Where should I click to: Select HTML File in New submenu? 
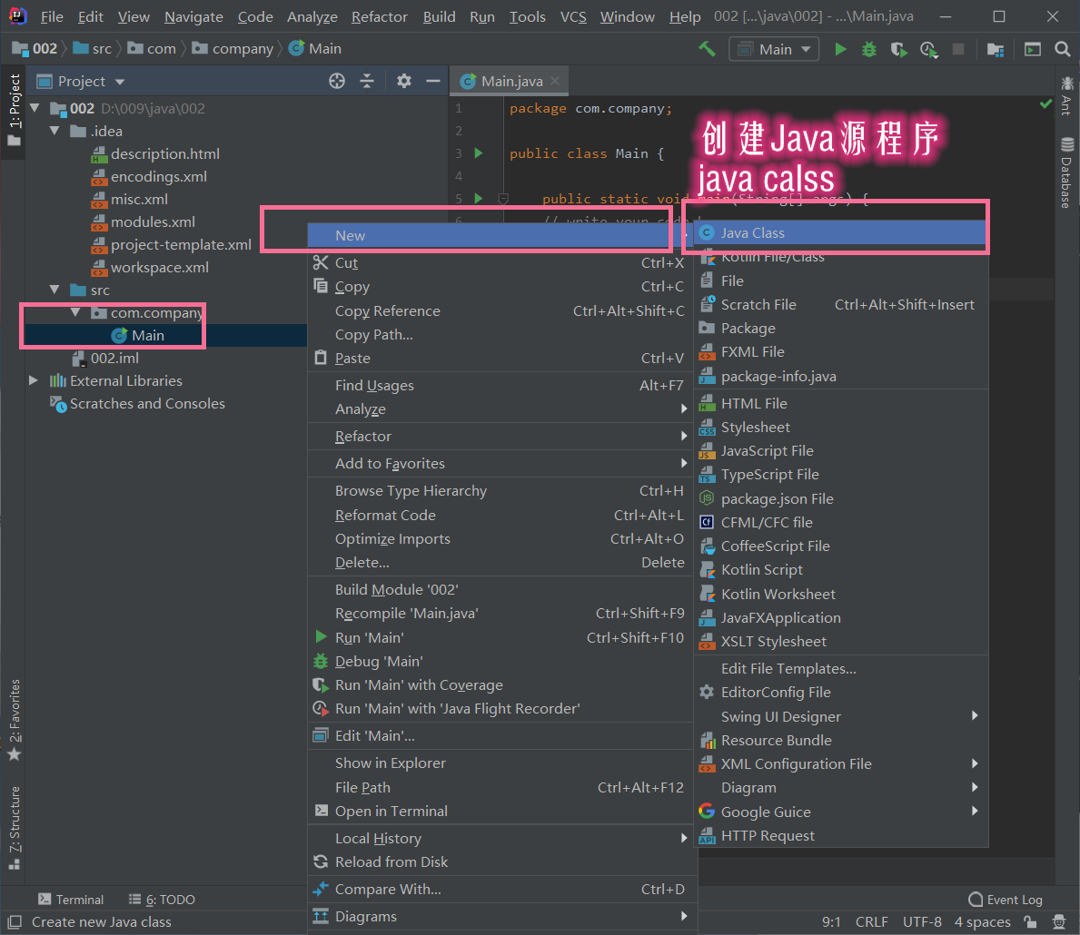(x=840, y=403)
